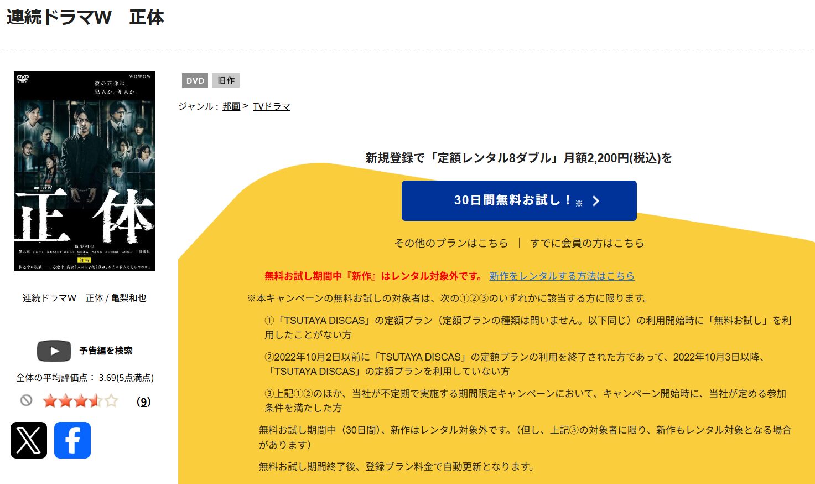815x484 pixels.
Task: Open その他のプランはこちら link
Action: tap(451, 243)
